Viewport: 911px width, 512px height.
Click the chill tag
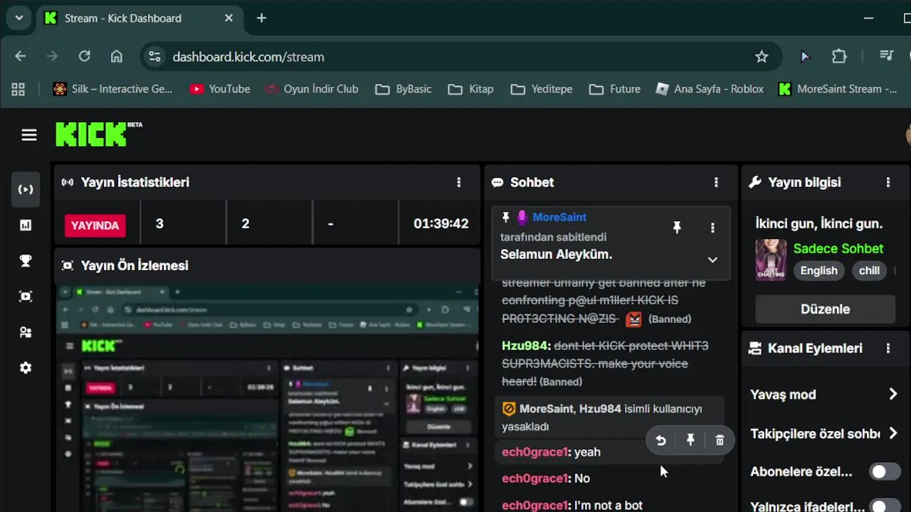point(869,270)
